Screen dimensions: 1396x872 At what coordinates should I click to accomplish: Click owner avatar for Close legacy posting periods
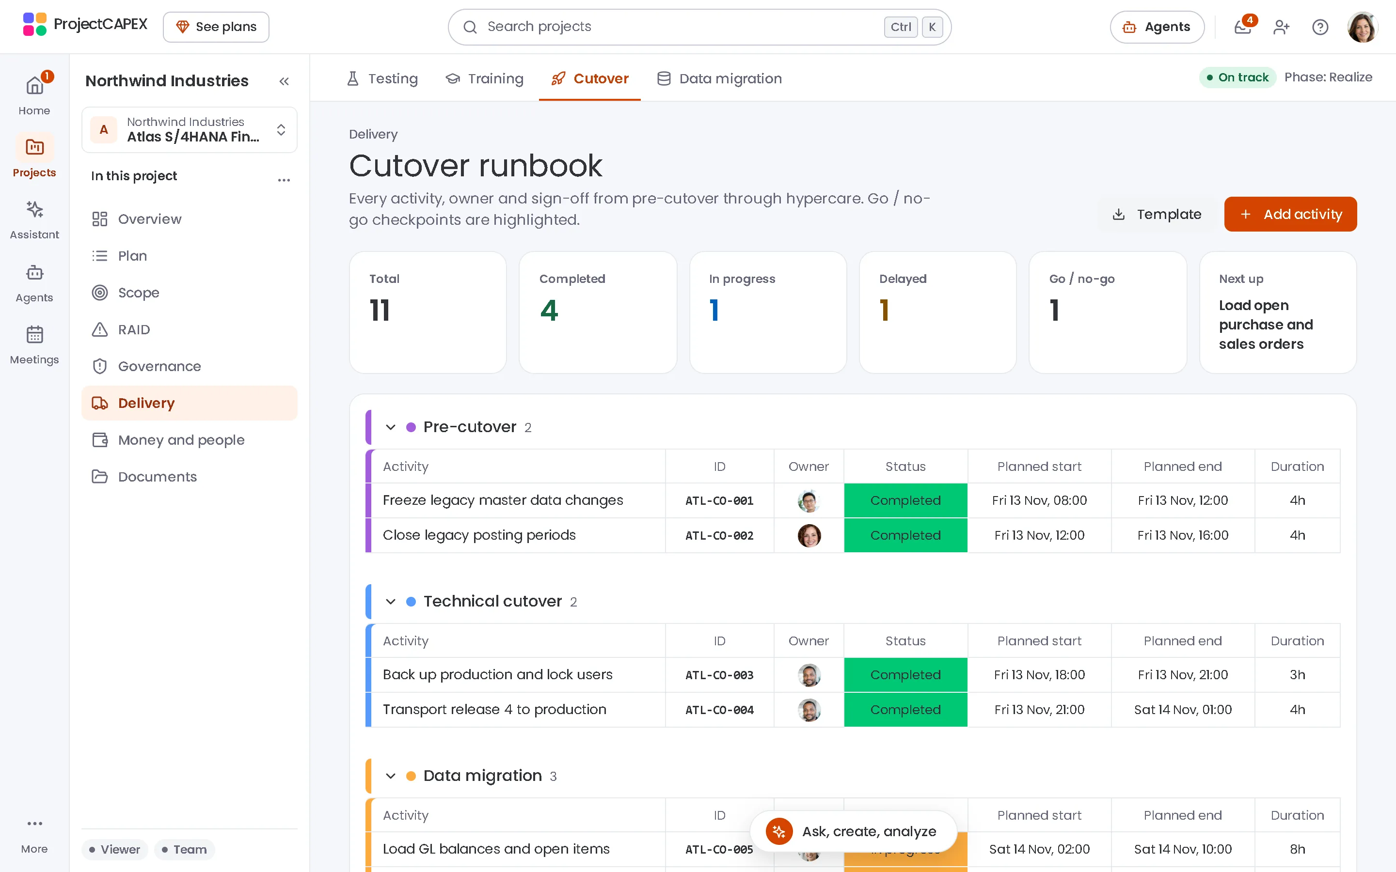point(809,535)
